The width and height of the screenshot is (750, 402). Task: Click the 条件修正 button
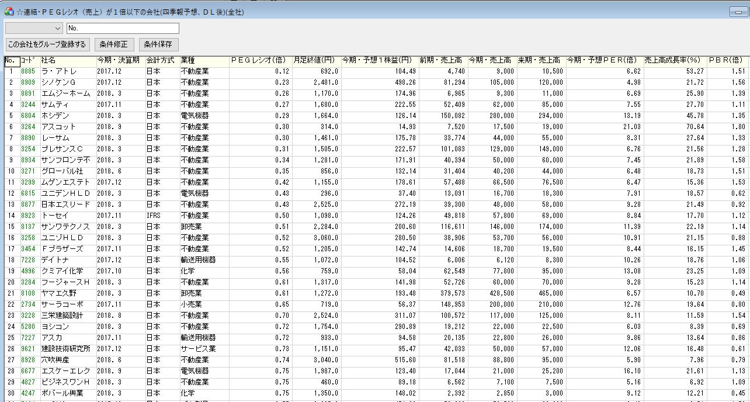pos(114,44)
